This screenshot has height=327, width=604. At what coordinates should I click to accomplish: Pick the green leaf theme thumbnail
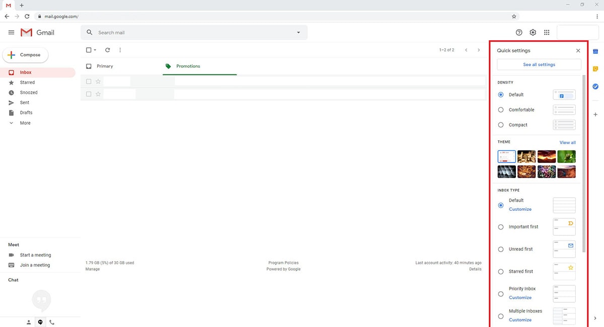click(566, 156)
